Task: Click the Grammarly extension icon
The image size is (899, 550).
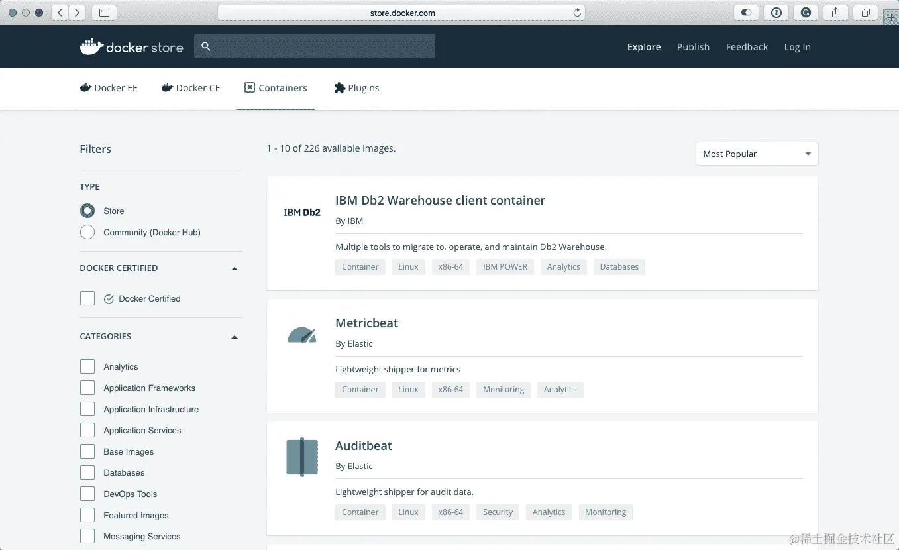Action: pos(806,13)
